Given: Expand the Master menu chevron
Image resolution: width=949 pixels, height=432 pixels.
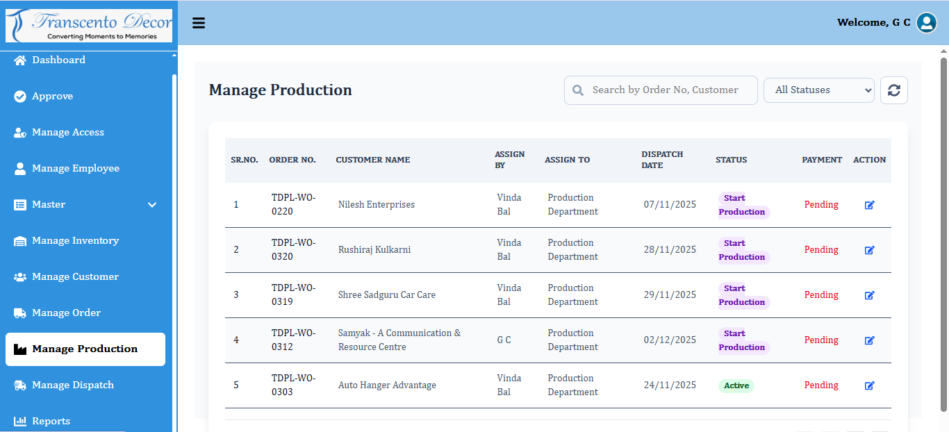Looking at the screenshot, I should [x=152, y=205].
